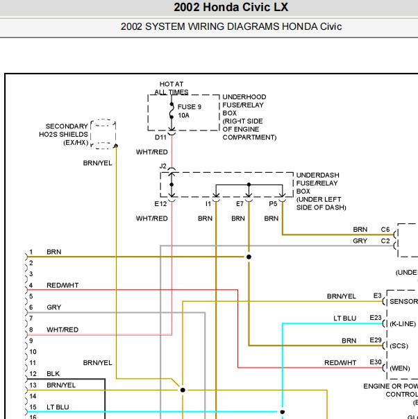Click the "BRN/YEL" label beside pin 11

click(x=98, y=363)
